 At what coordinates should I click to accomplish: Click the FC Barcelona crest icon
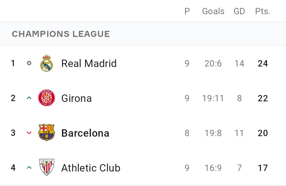click(x=47, y=133)
